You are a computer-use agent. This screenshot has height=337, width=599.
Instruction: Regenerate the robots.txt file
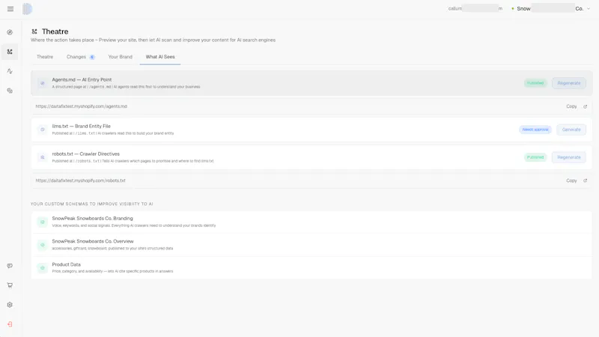[x=568, y=157]
